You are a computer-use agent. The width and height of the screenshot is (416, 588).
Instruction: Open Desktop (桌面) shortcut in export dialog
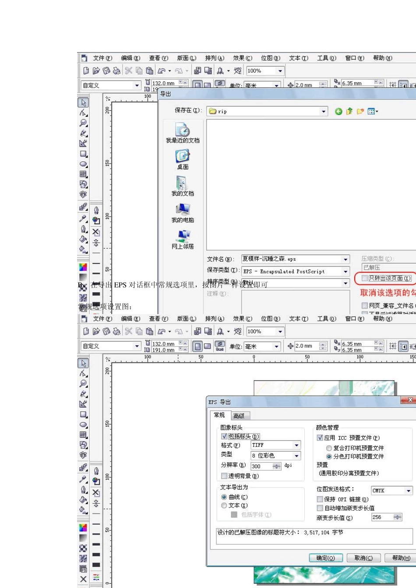tap(183, 160)
